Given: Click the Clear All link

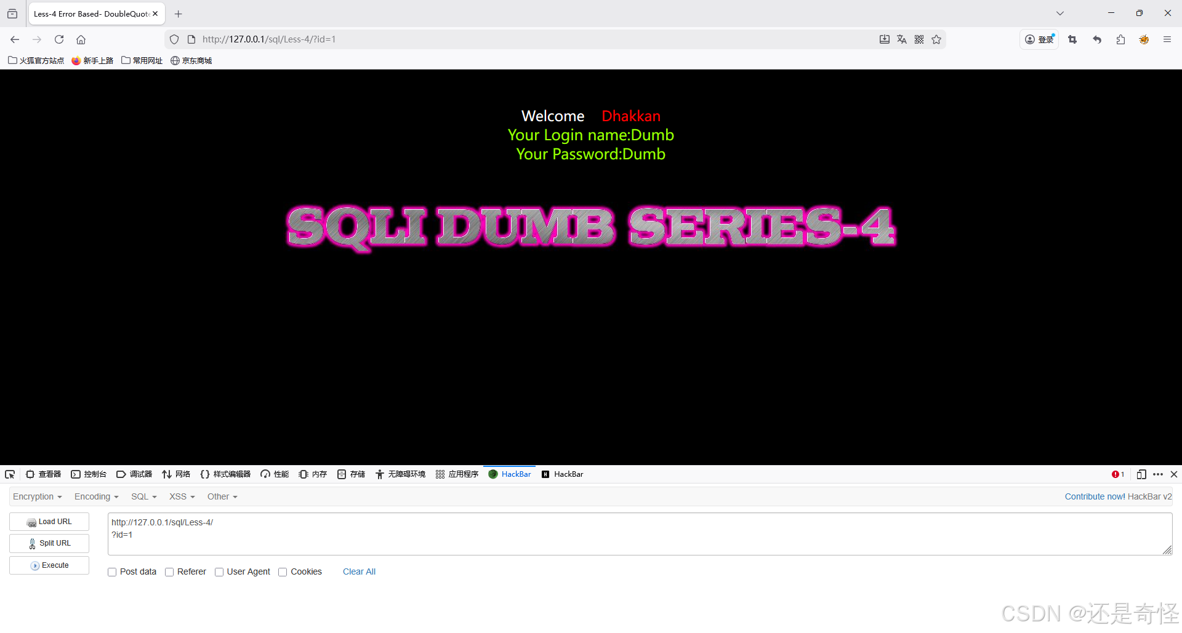Looking at the screenshot, I should (x=359, y=571).
